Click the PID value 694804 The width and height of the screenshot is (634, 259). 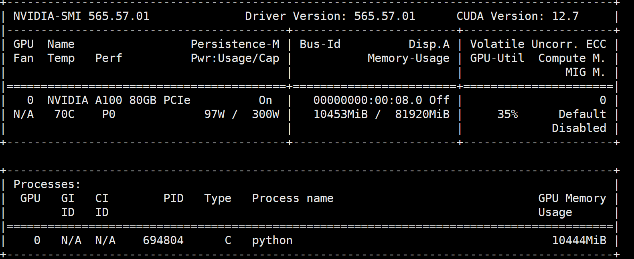[163, 240]
